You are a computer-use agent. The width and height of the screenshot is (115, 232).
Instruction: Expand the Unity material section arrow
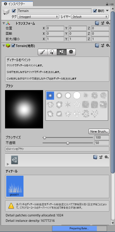pyautogui.click(x=8, y=164)
